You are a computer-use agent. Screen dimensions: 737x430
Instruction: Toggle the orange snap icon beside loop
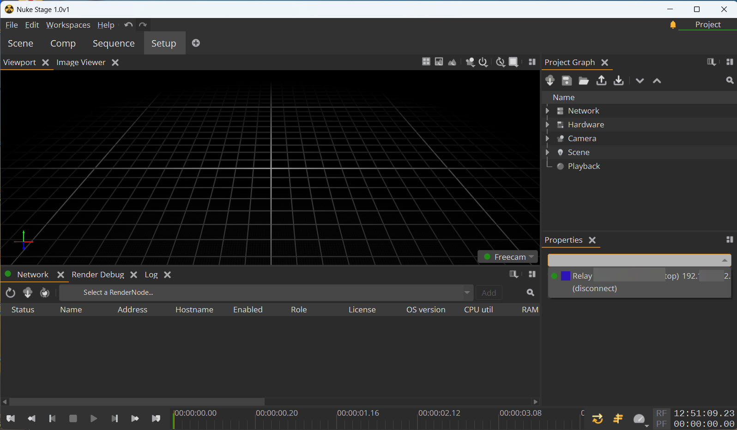(618, 418)
